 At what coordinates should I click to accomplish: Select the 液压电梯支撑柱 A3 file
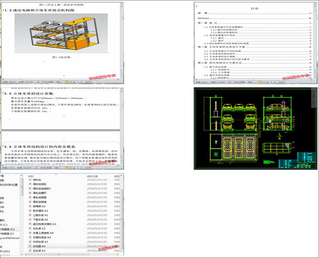[x=44, y=224]
